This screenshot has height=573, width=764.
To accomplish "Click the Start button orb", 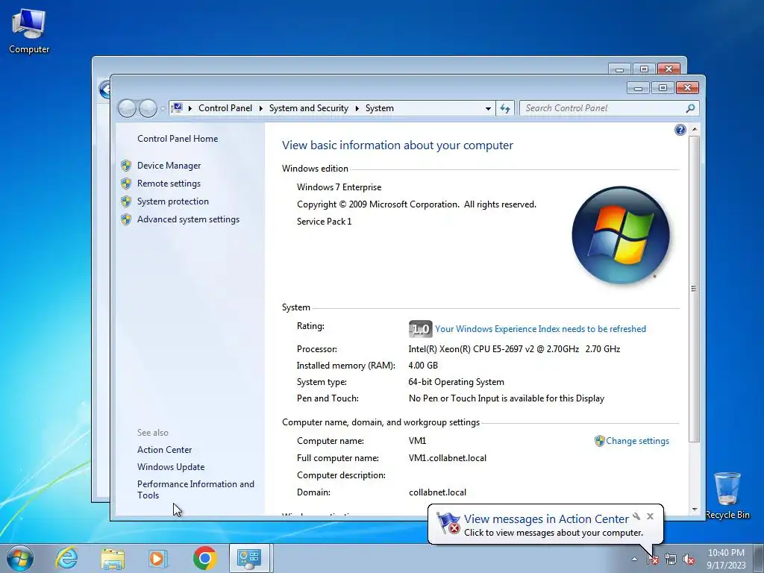I will 20,558.
